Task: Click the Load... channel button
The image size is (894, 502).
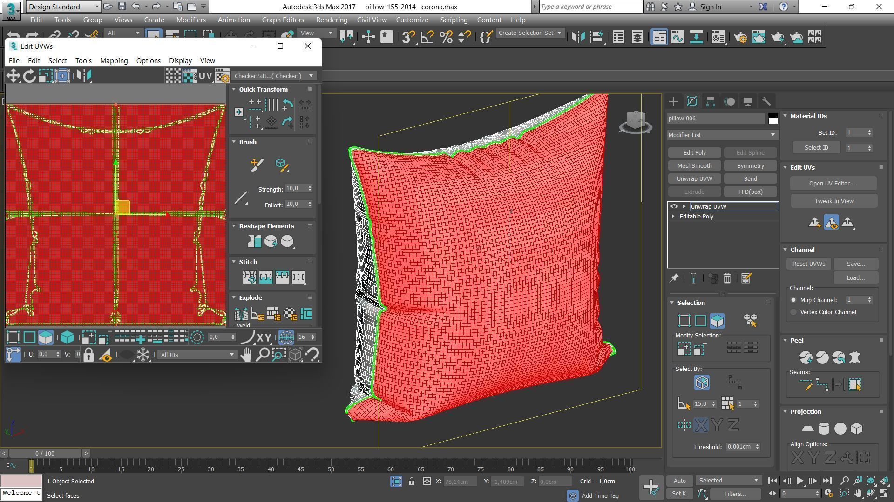Action: coord(856,278)
